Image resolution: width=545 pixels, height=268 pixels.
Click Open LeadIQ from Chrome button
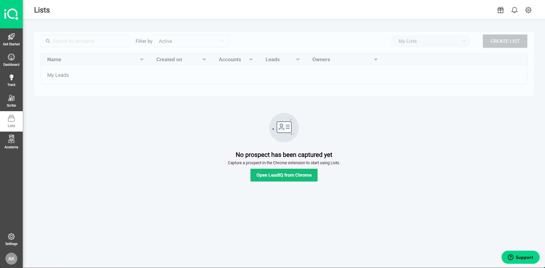284,175
